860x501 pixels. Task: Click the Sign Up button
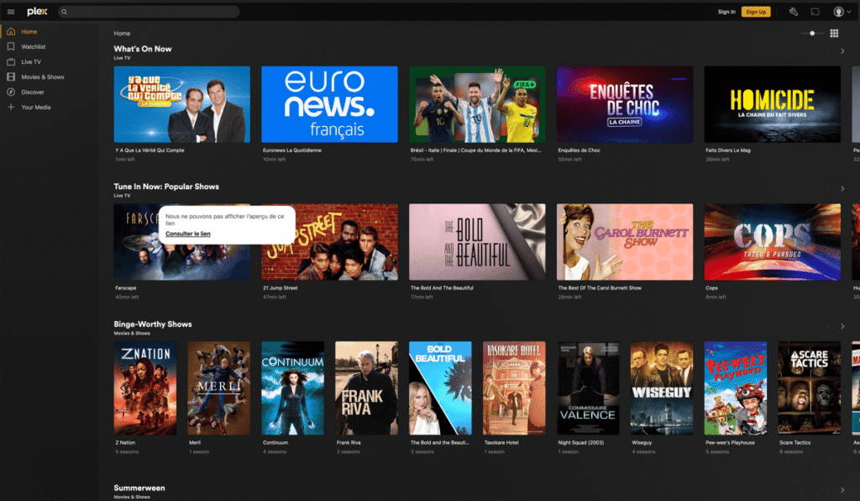[756, 12]
